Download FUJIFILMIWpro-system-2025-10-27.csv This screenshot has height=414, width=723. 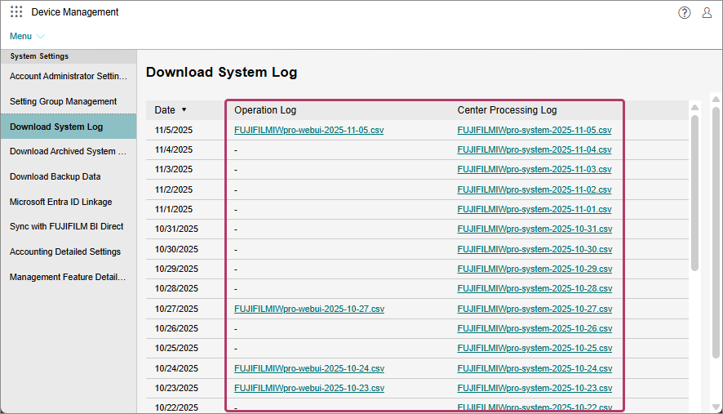pos(534,309)
